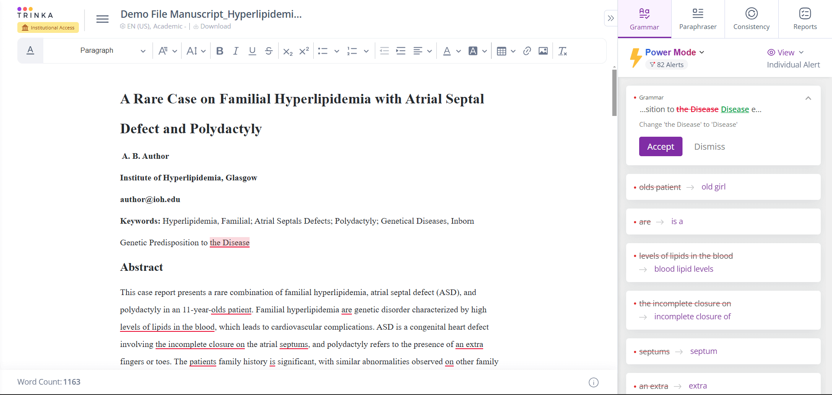
Task: Open the Reports tab
Action: tap(805, 19)
